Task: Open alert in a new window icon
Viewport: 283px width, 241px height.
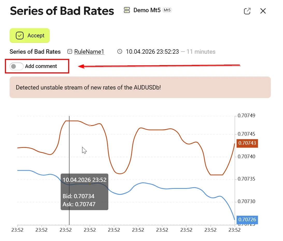Action: click(247, 11)
